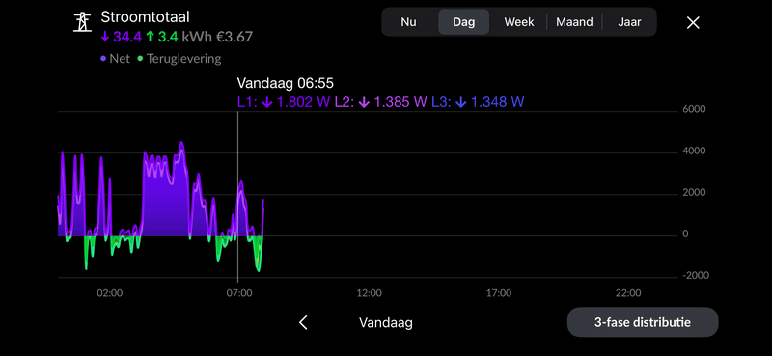The image size is (772, 356).
Task: Click the €3.67 cost value
Action: 234,37
